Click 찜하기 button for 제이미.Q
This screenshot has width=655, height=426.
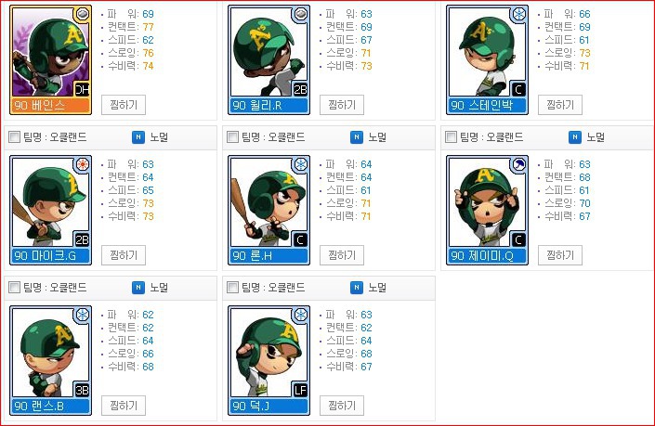(x=559, y=255)
